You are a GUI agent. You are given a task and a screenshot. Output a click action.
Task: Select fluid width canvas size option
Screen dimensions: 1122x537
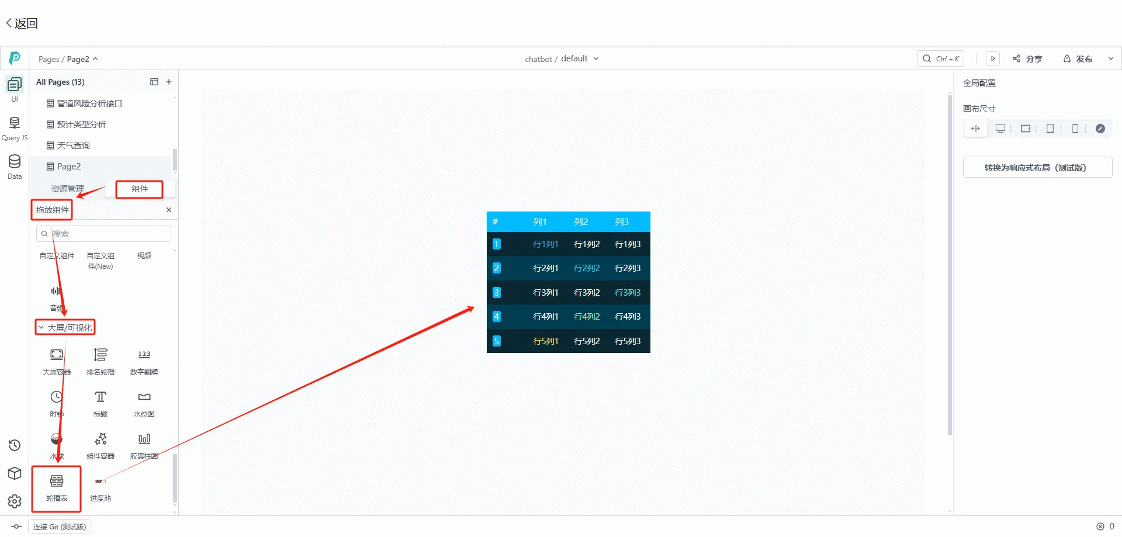pos(975,129)
